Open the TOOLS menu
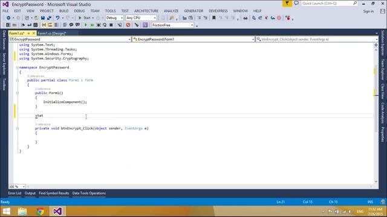This screenshot has height=217, width=387. [x=110, y=11]
